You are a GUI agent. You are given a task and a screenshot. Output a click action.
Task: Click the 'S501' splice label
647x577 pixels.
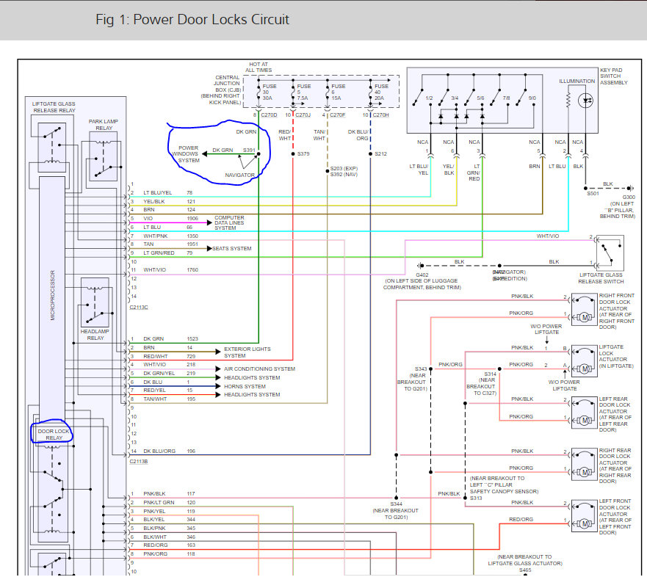[x=593, y=193]
